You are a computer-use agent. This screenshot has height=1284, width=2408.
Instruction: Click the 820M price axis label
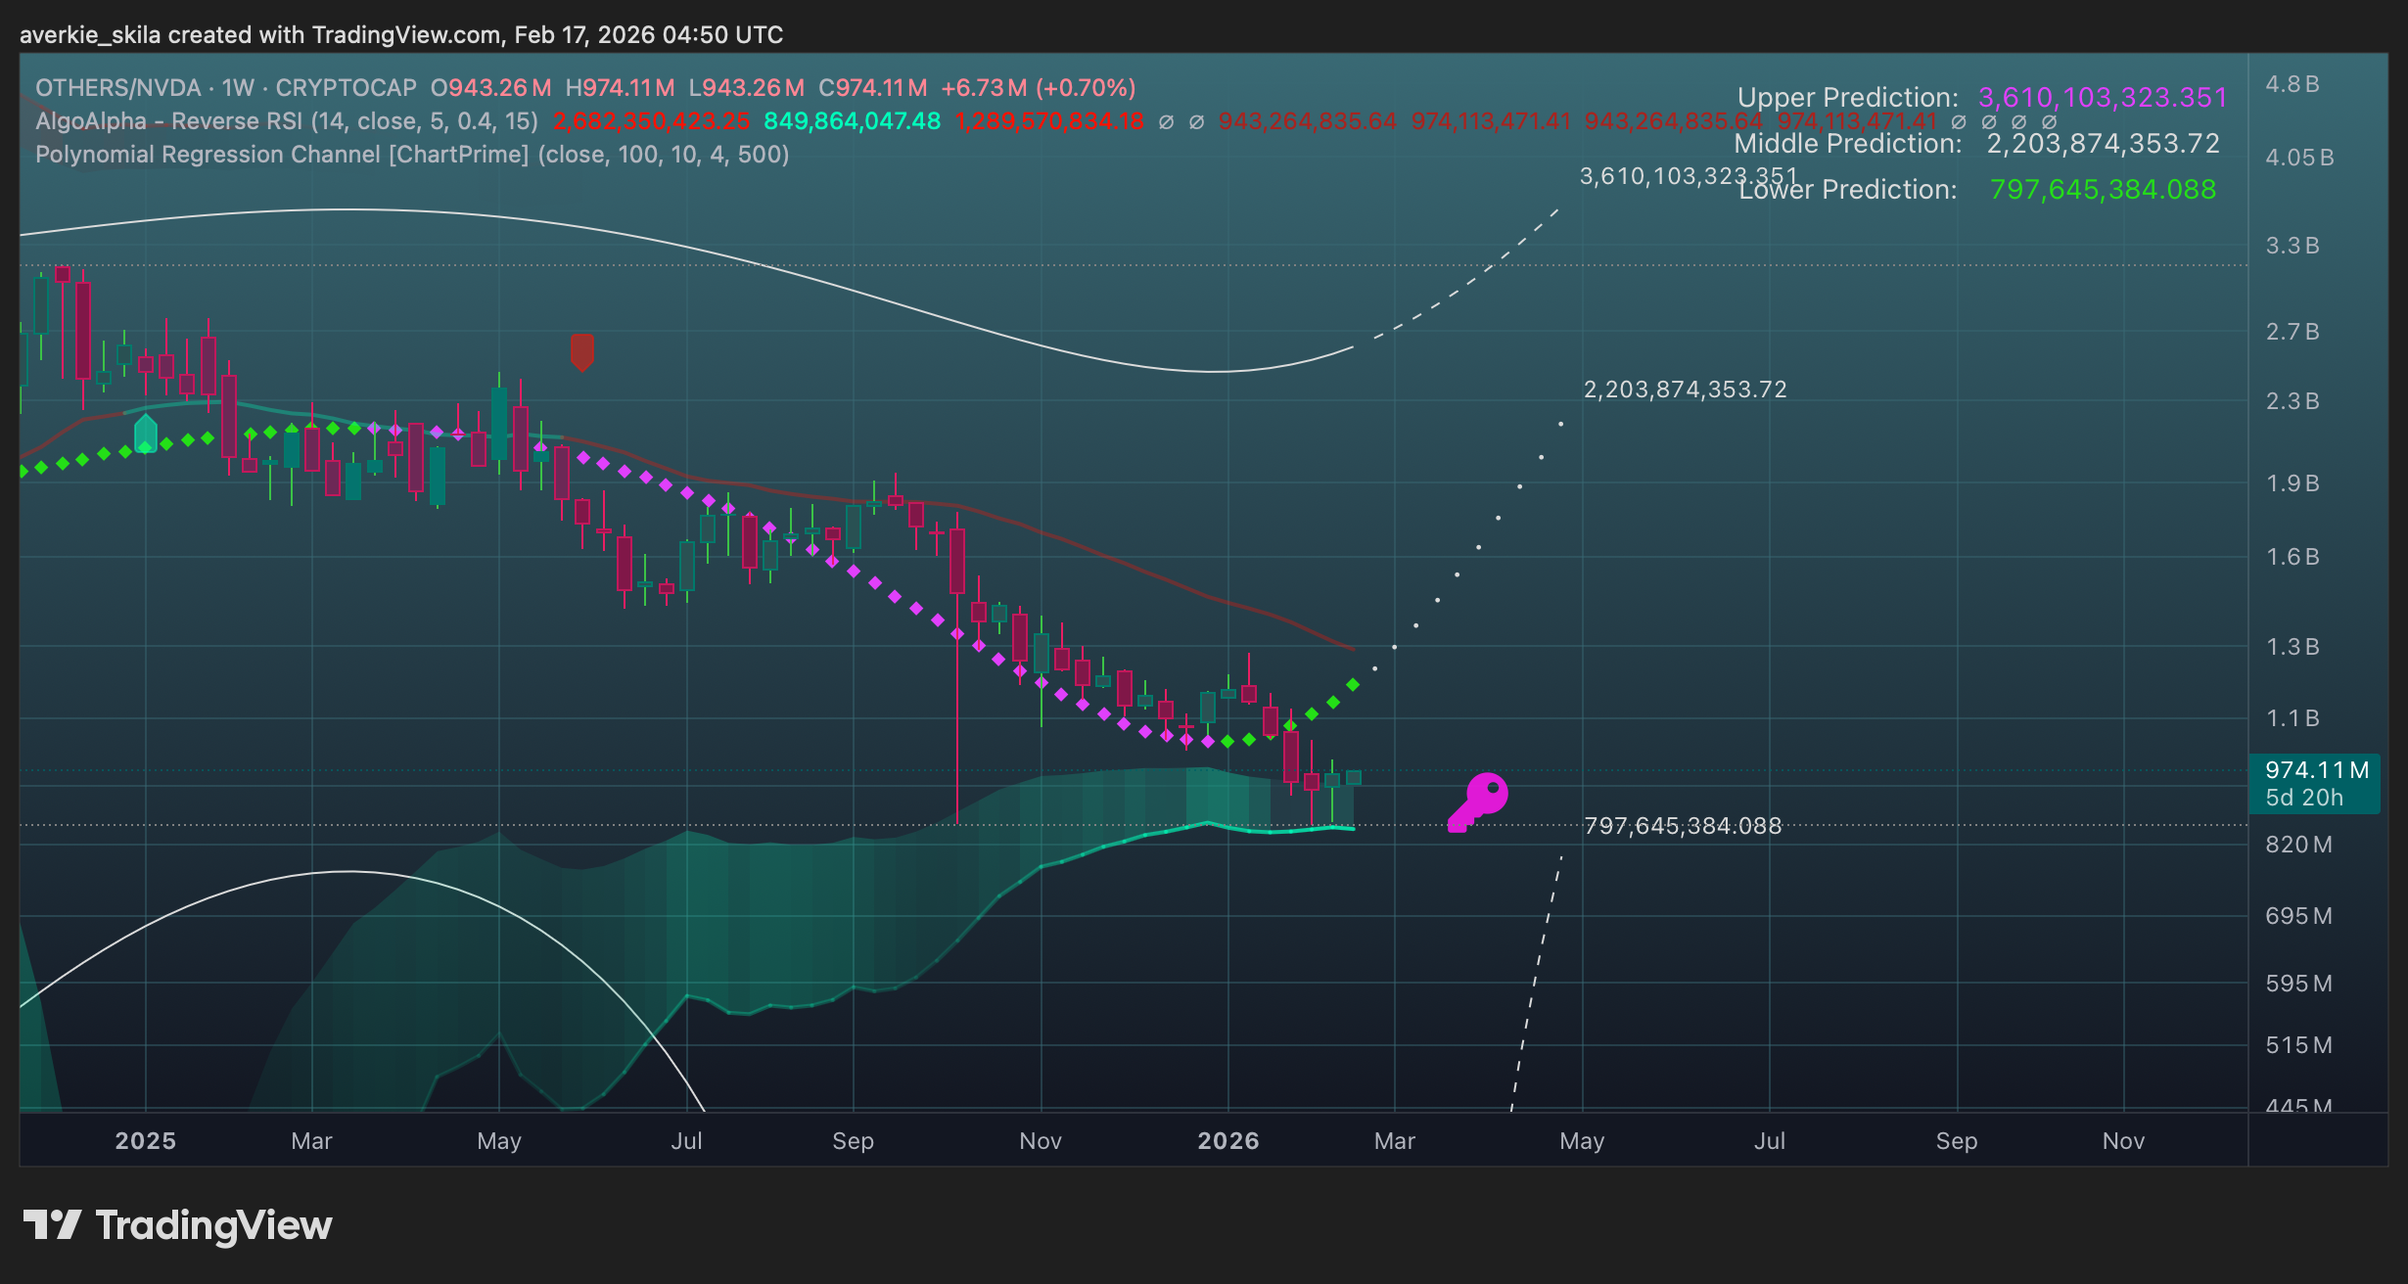[2298, 845]
